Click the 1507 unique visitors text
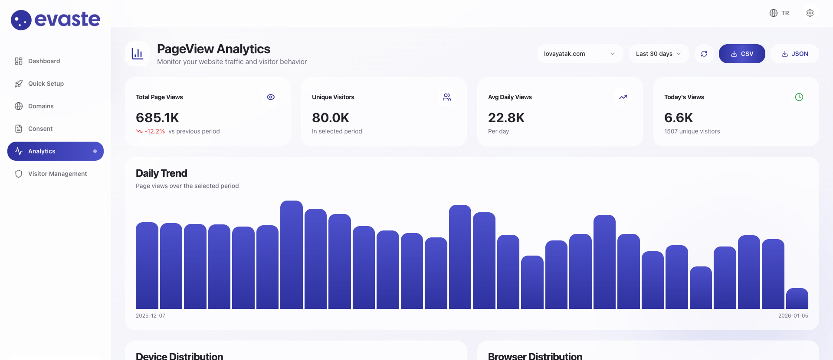 coord(692,131)
